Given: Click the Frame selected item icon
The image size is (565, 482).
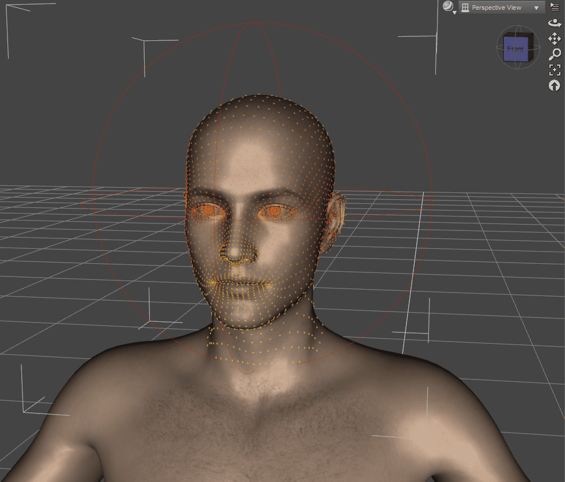Looking at the screenshot, I should click(554, 70).
